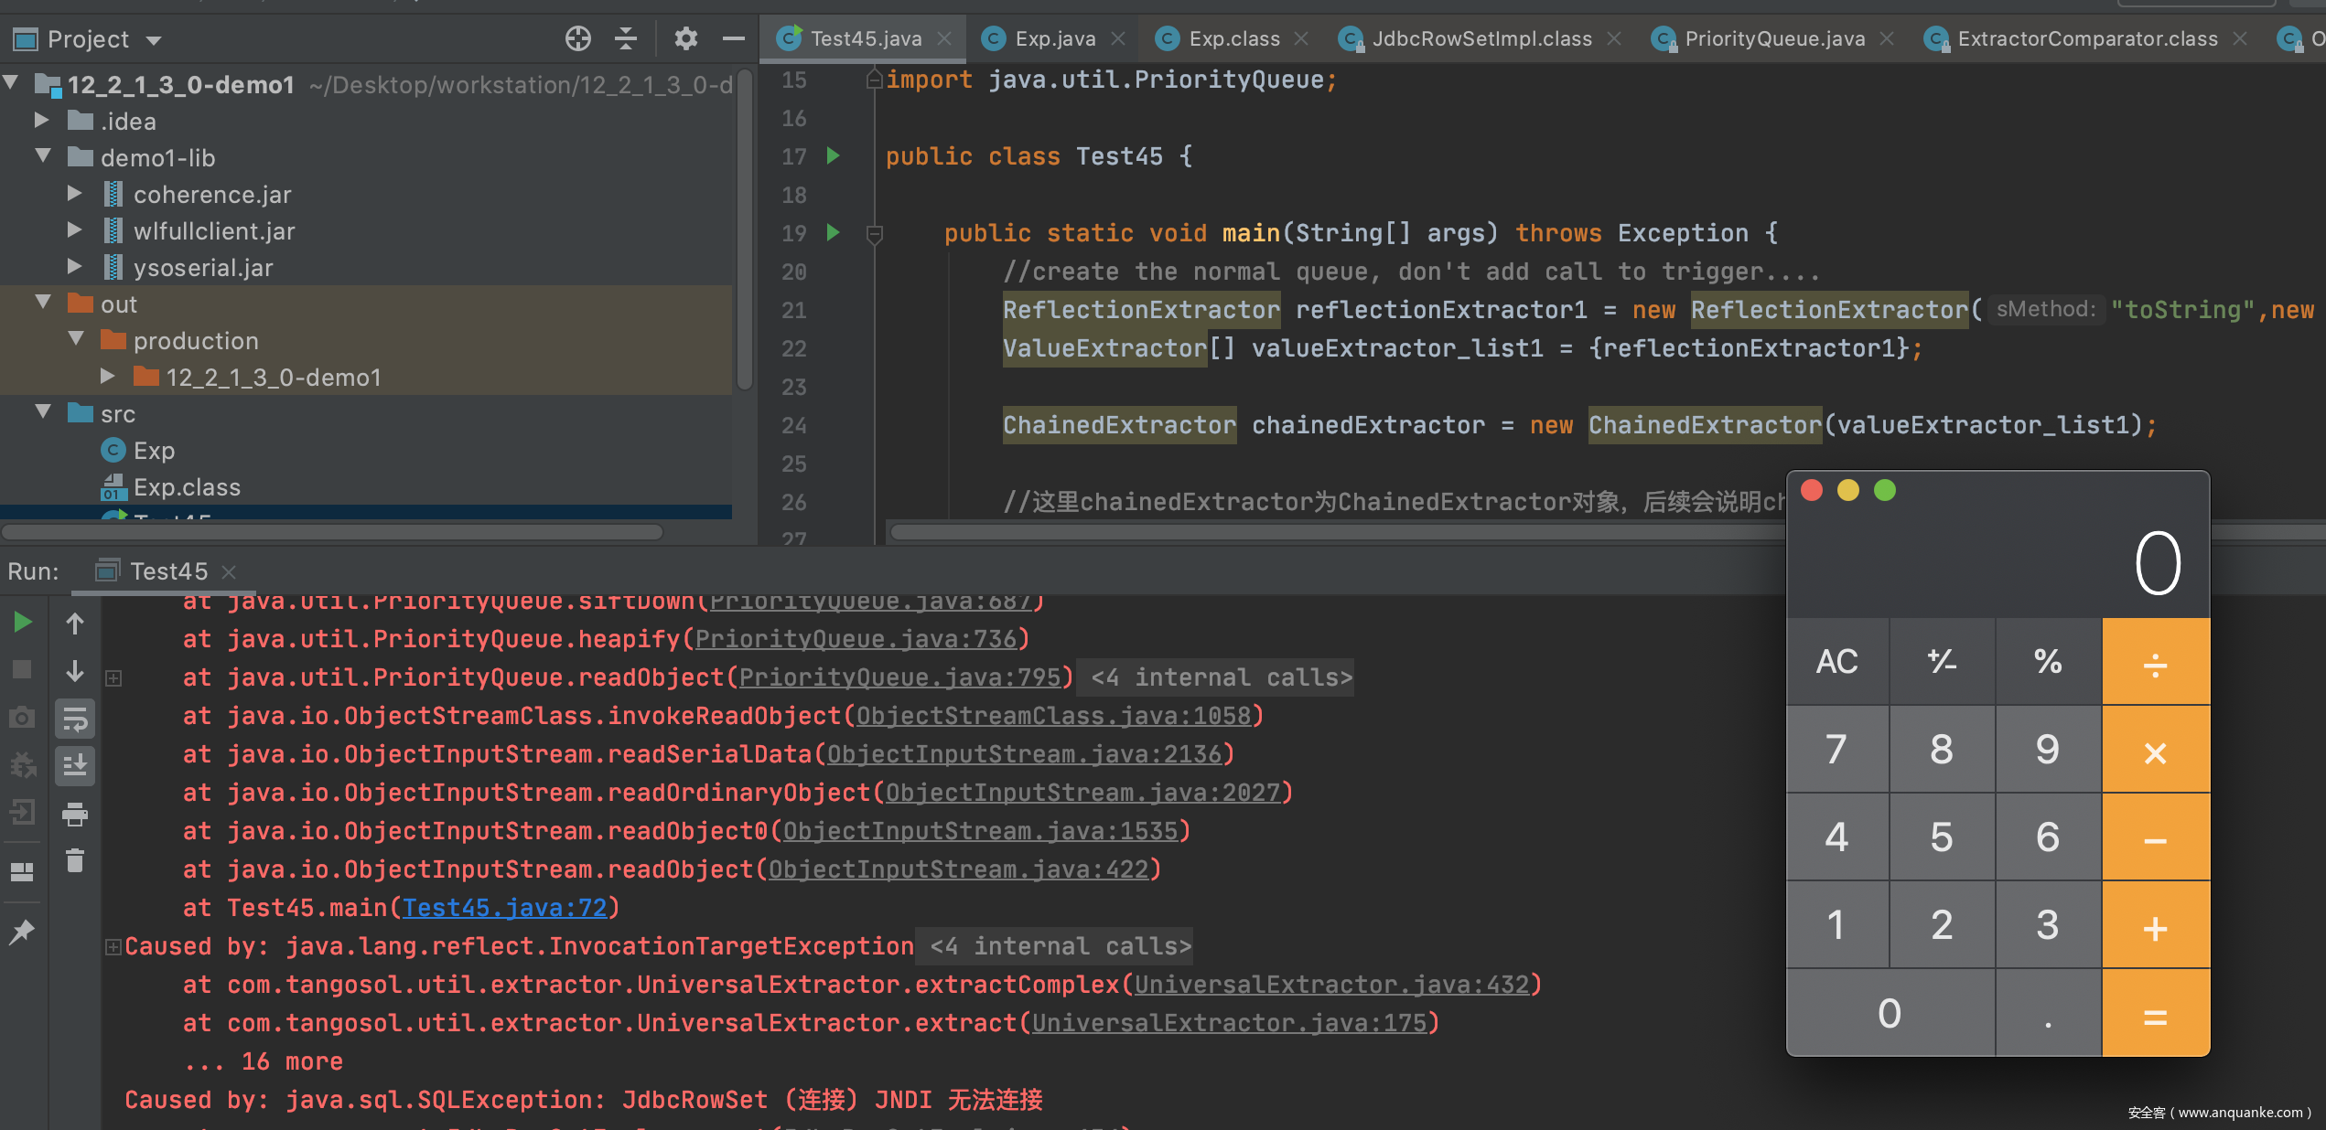Open the Project panel gear settings
The image size is (2326, 1130).
click(x=685, y=38)
